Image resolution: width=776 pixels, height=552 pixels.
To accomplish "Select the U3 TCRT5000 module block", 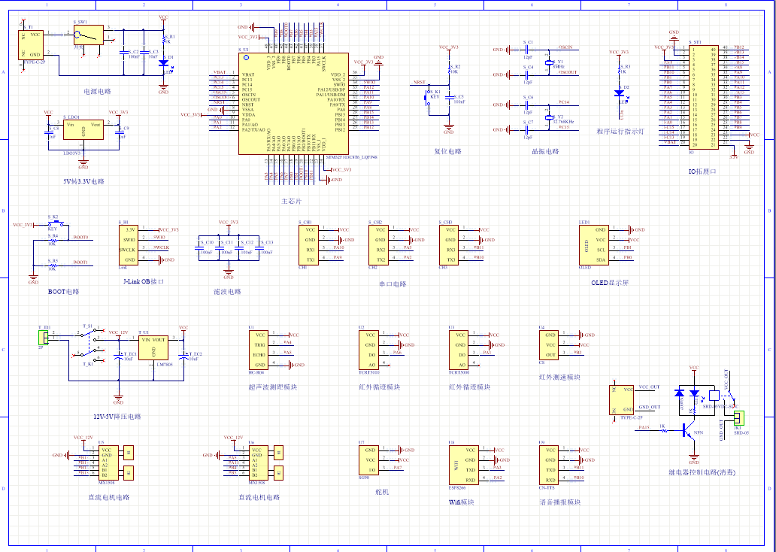I will (x=459, y=350).
